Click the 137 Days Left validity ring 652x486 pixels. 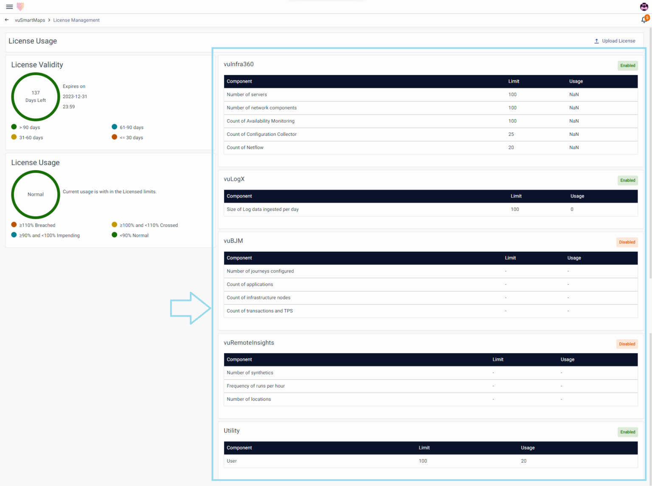(36, 97)
